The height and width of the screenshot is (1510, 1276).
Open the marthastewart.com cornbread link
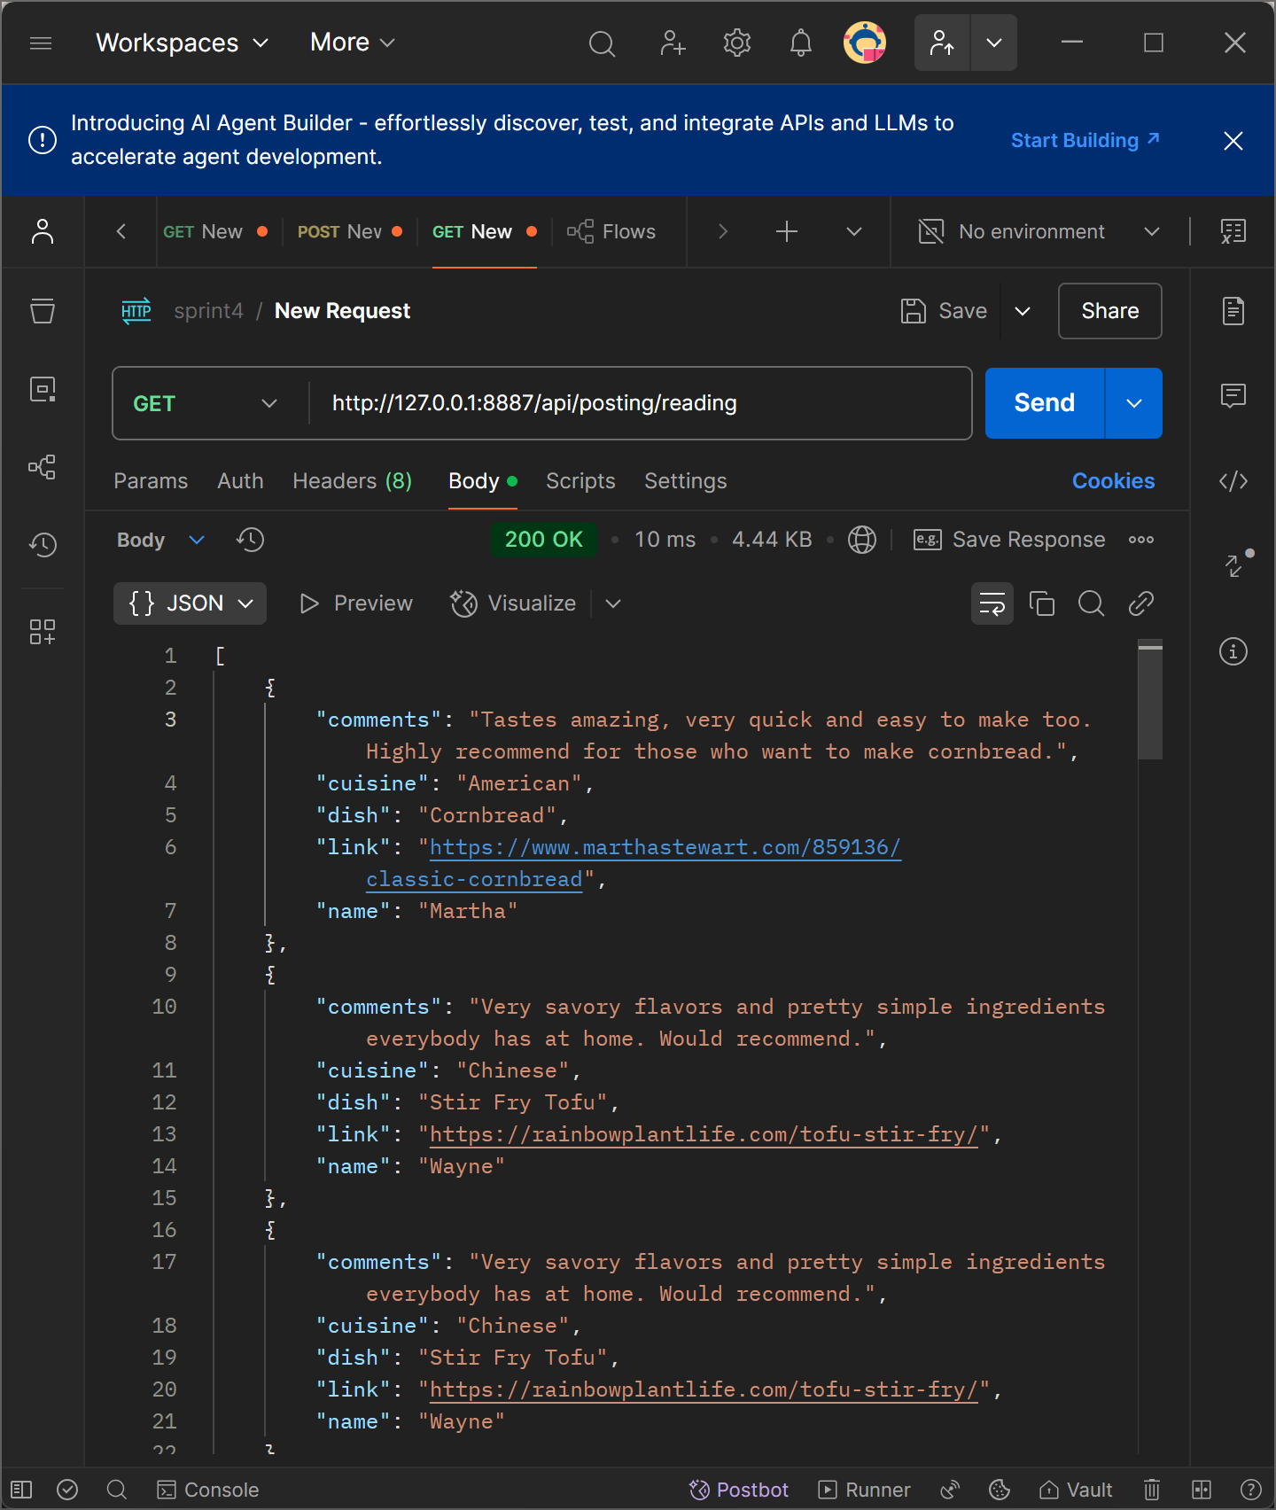(x=665, y=847)
